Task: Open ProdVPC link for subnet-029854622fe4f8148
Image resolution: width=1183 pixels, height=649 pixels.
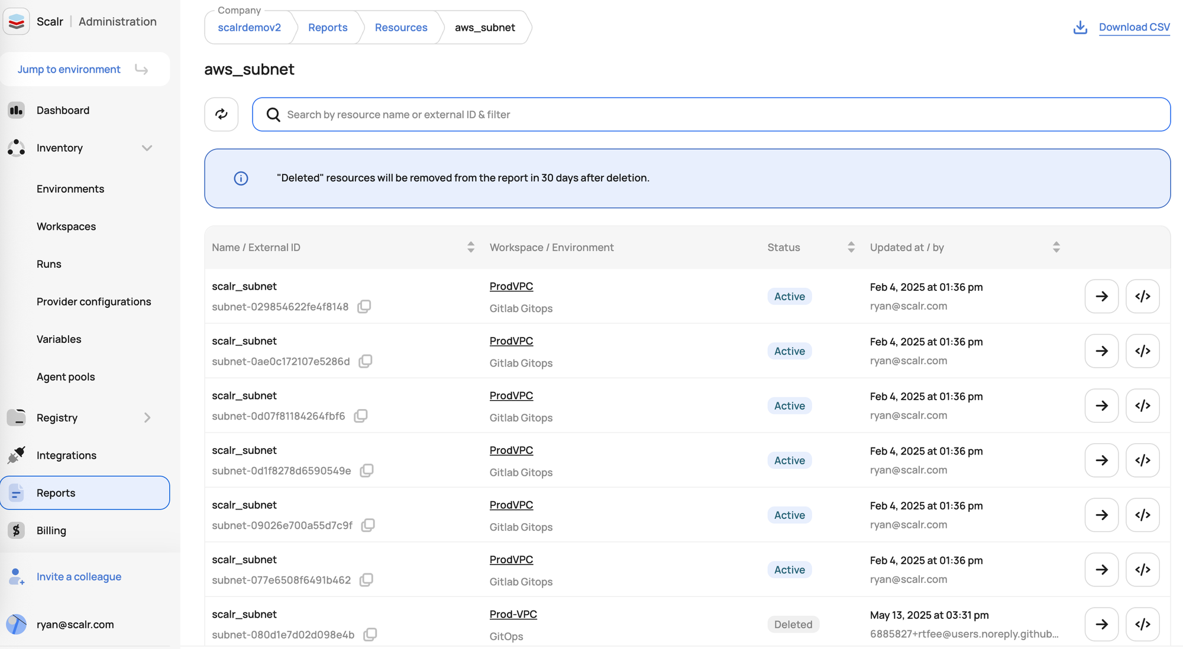Action: click(x=511, y=286)
